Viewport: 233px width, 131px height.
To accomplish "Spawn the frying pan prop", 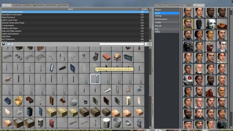I will 84,101.
